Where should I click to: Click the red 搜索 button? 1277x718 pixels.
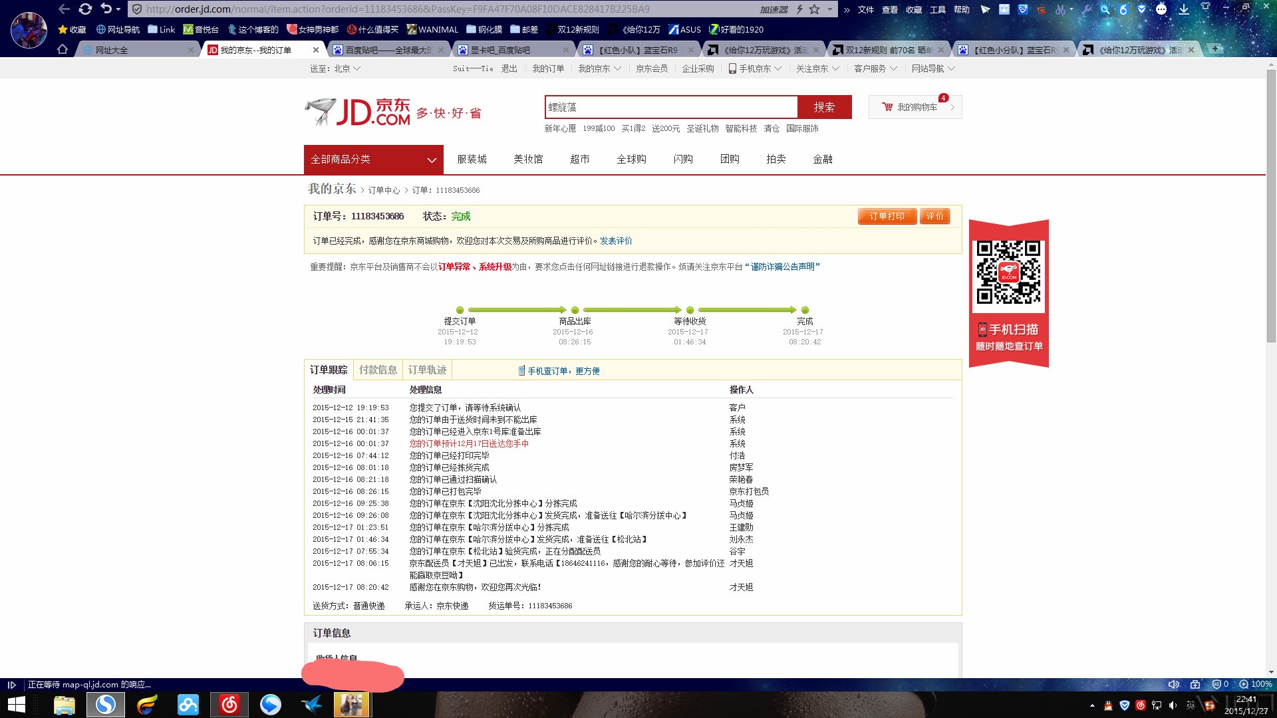(824, 107)
